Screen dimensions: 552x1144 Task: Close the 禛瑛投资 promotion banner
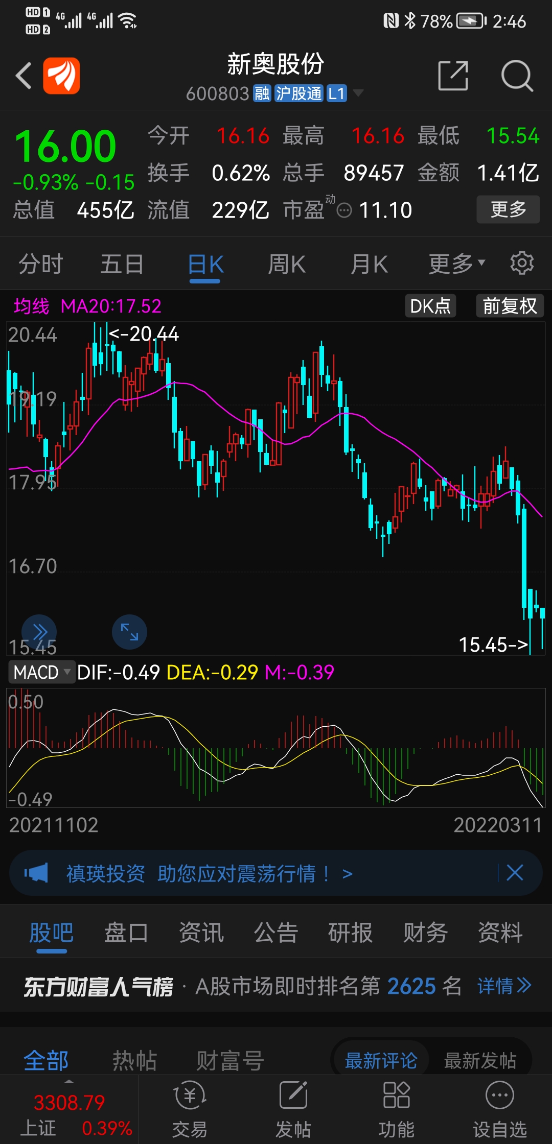515,873
